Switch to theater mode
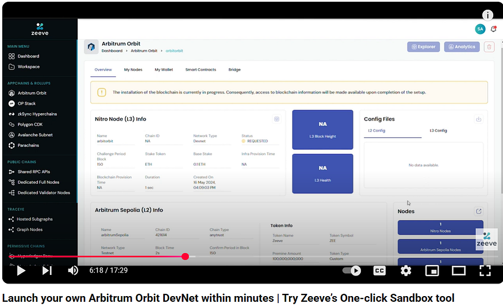 pos(458,271)
